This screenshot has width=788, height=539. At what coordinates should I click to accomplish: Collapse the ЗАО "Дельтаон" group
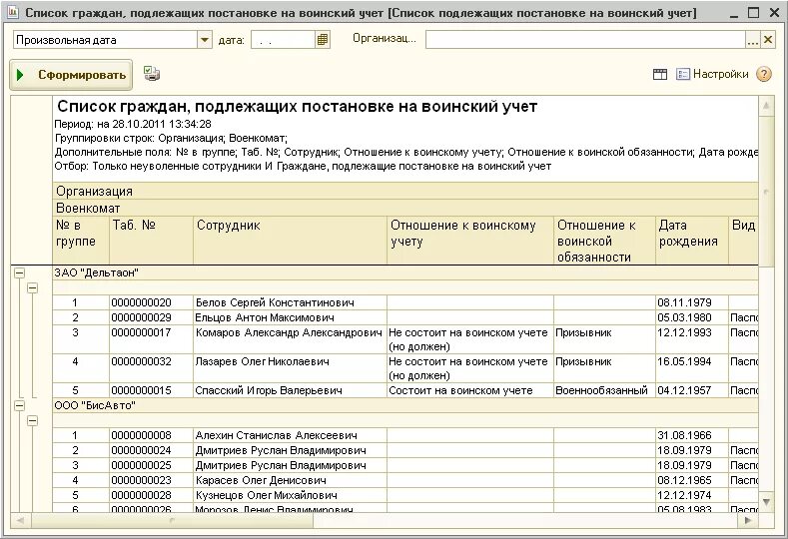click(x=19, y=272)
